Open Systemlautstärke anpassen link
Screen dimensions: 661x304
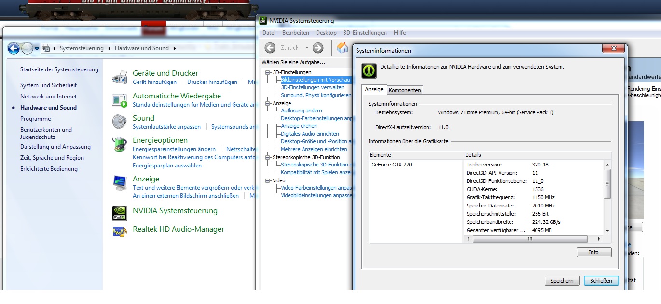166,127
